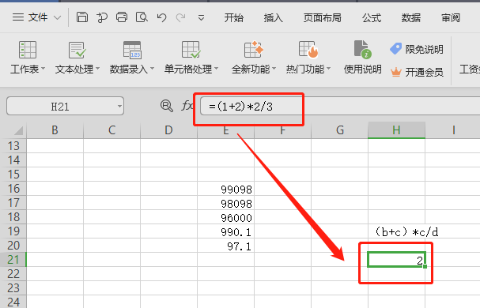Image resolution: width=480 pixels, height=308 pixels.
Task: Click the 单元格处理 ribbon icon
Action: coord(191,50)
